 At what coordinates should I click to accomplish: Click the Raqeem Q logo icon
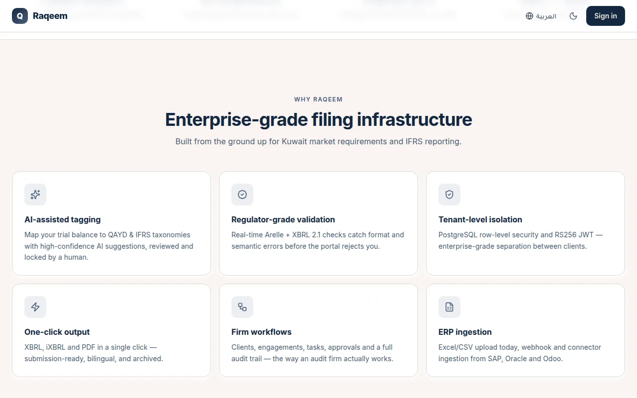point(20,16)
